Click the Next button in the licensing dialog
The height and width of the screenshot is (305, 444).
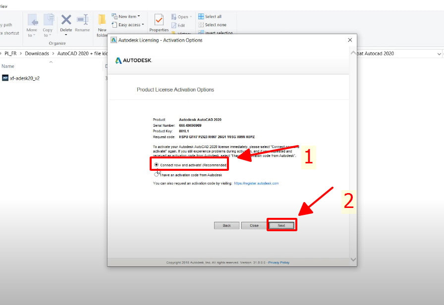click(x=281, y=225)
